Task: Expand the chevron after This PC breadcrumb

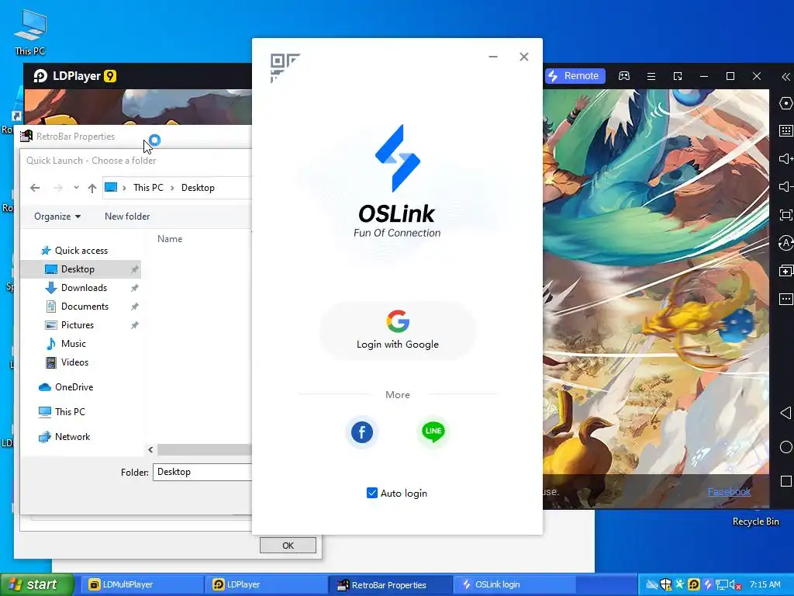Action: 172,188
